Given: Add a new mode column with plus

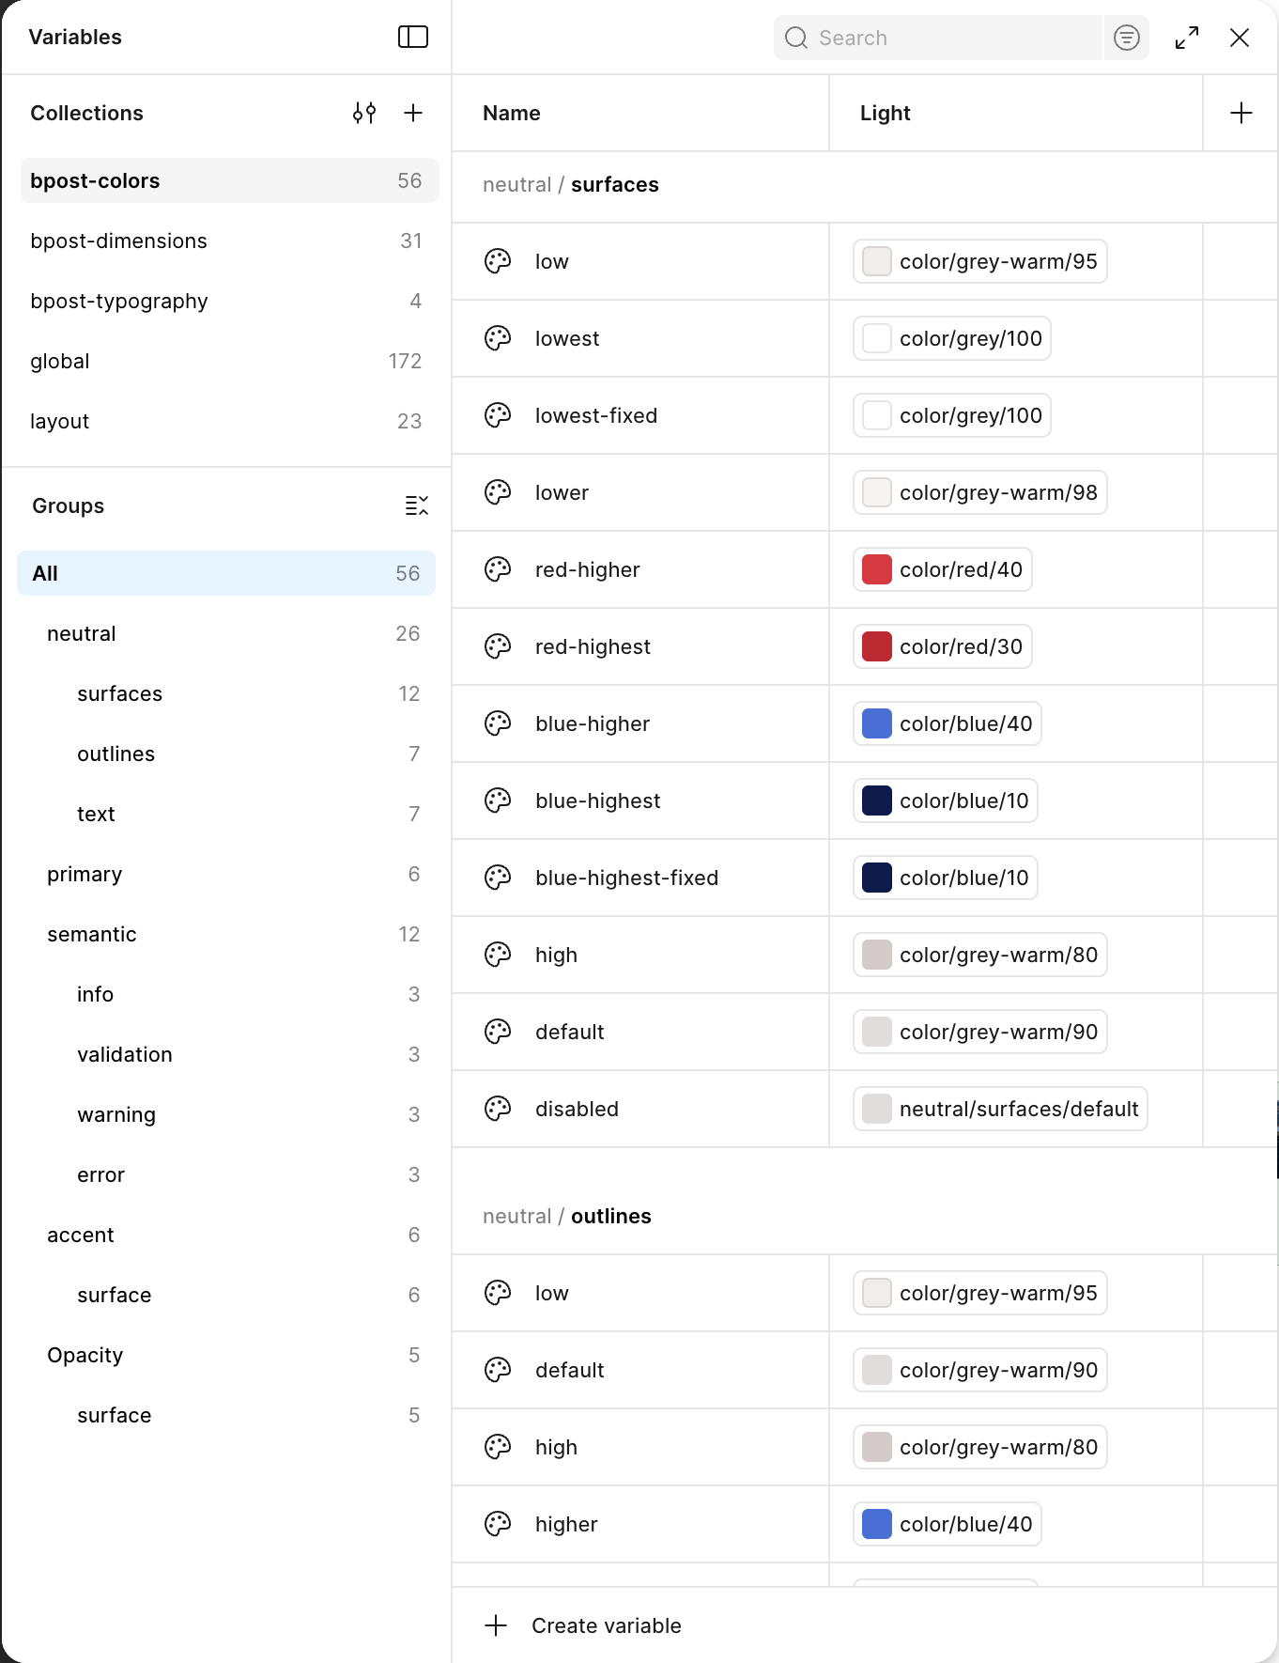Looking at the screenshot, I should [x=1241, y=113].
